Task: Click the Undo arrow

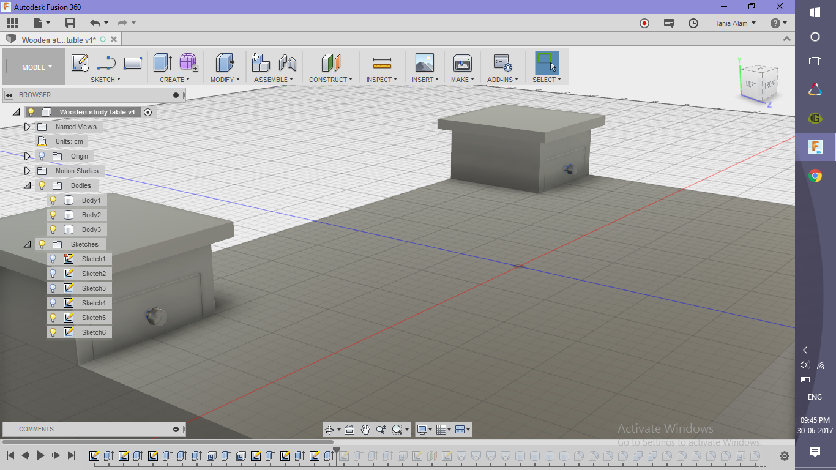Action: (x=95, y=23)
